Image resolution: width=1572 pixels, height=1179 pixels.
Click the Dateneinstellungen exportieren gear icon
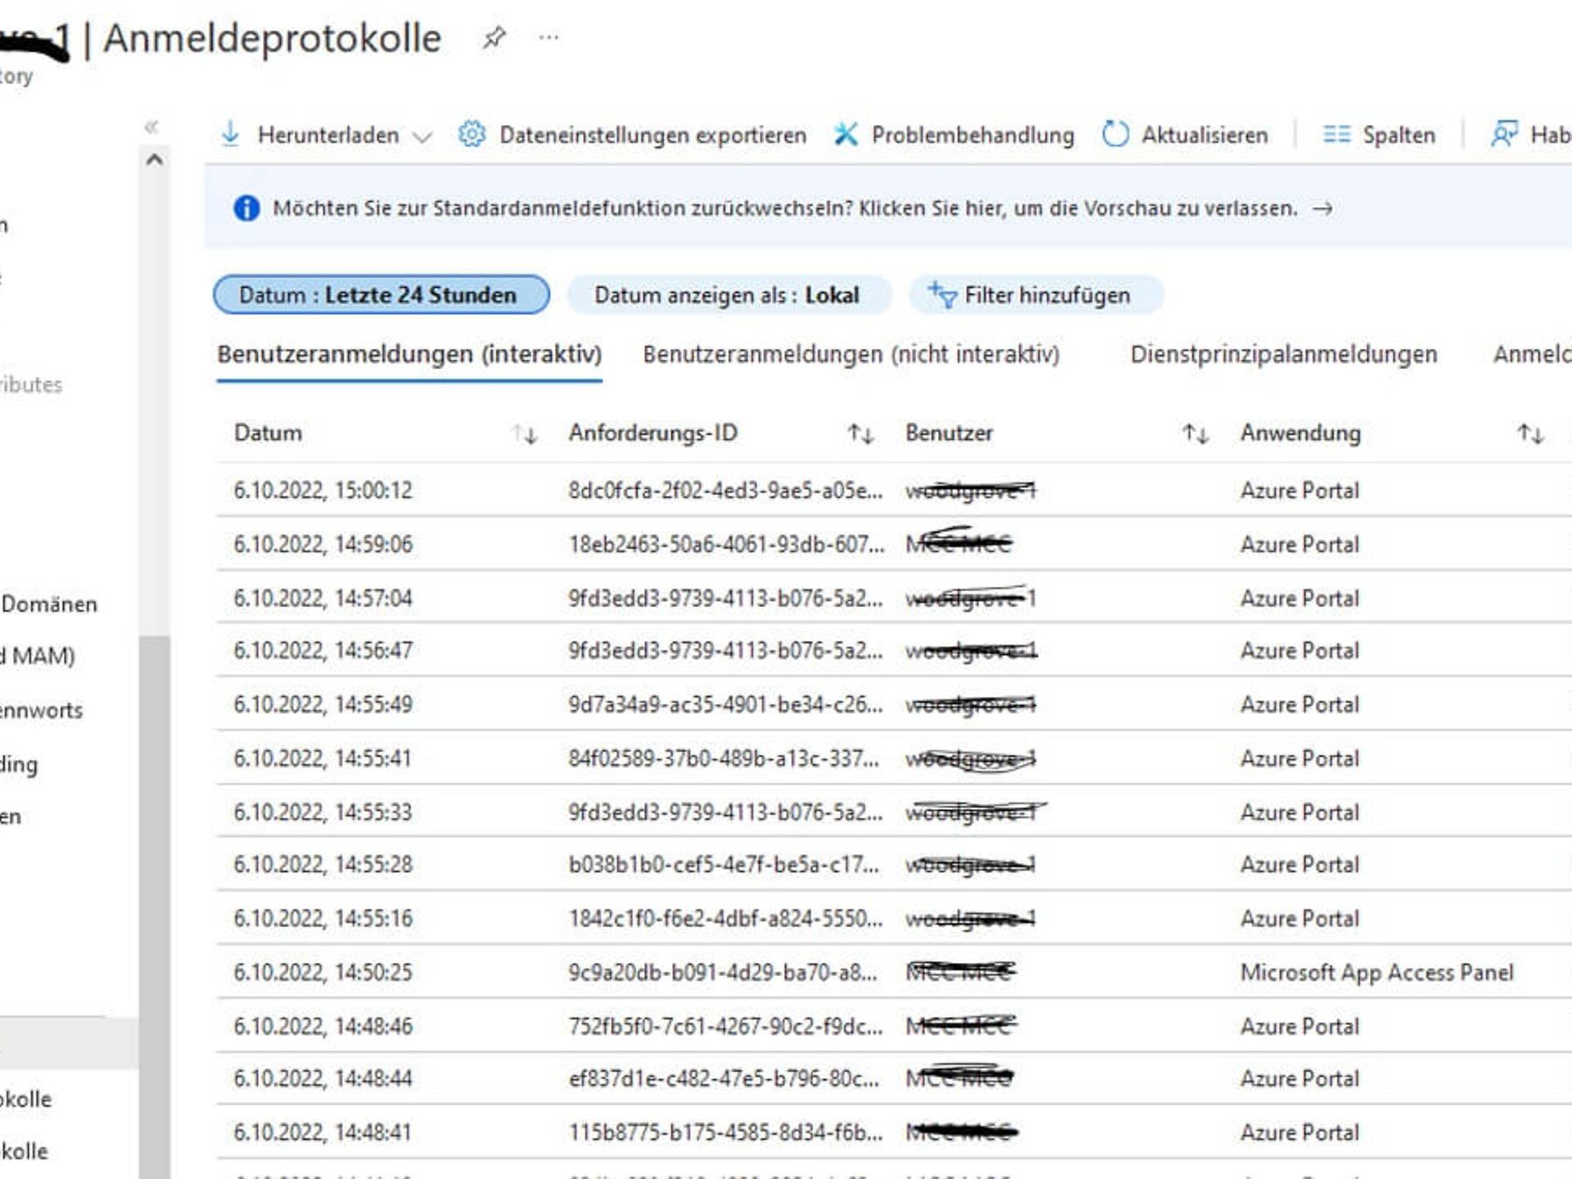[x=472, y=134]
